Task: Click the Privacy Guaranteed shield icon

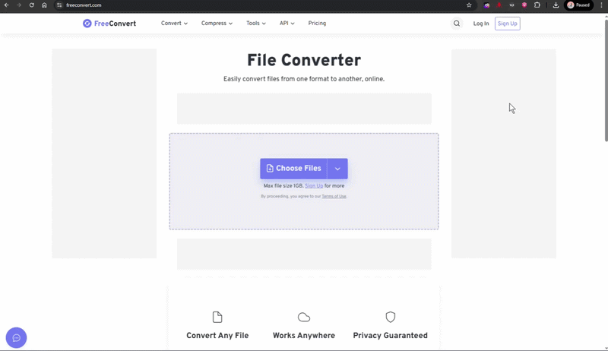Action: [391, 318]
